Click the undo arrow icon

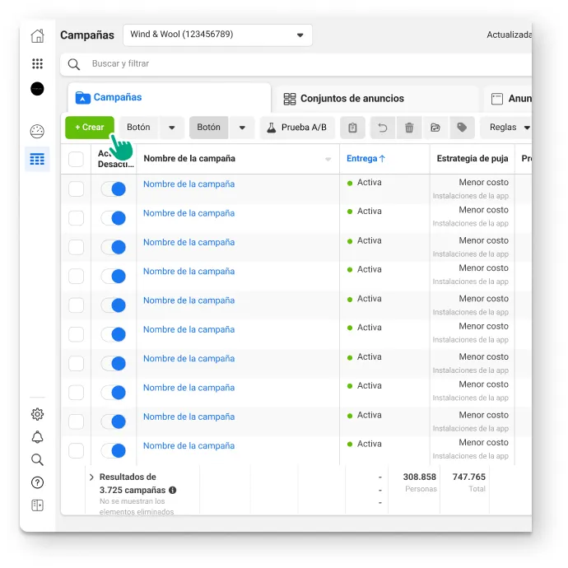pyautogui.click(x=382, y=128)
